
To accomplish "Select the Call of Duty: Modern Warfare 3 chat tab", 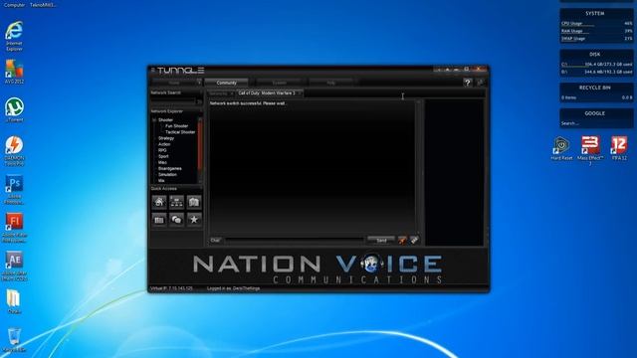I will (x=267, y=93).
